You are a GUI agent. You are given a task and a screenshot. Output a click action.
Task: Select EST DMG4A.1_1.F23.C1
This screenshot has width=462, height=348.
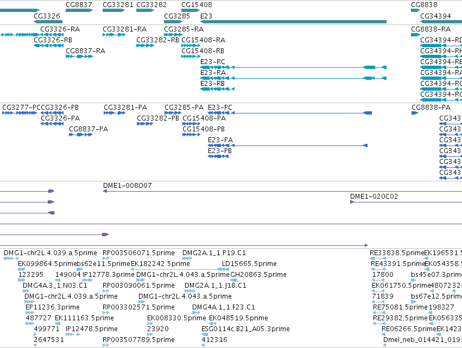click(196, 313)
